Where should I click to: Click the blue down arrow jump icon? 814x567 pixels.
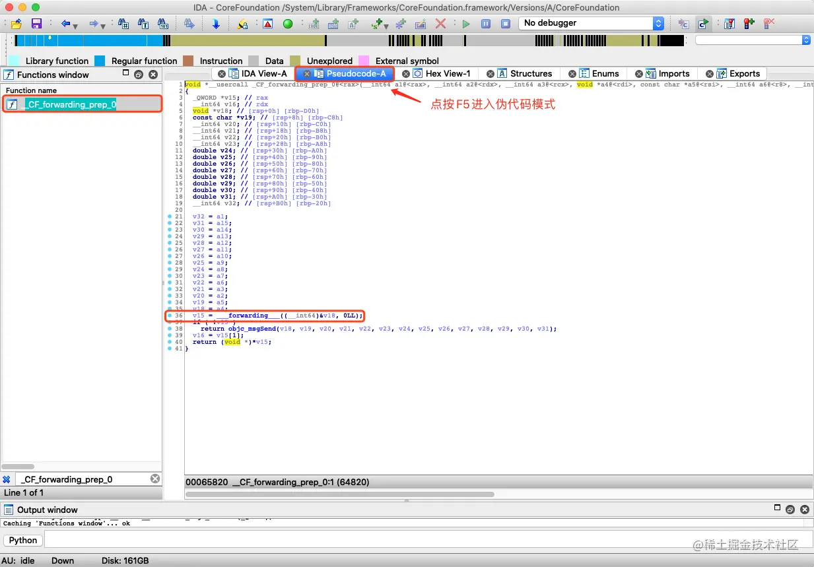[216, 24]
